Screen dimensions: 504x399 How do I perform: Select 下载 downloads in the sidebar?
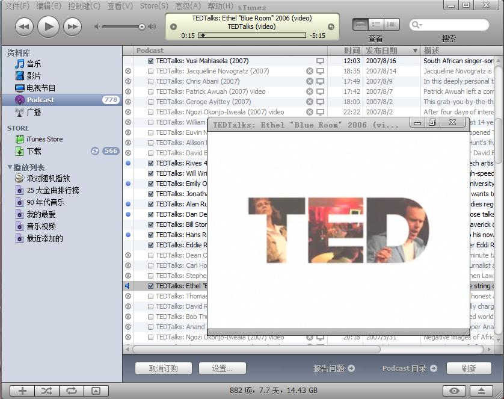[x=34, y=151]
